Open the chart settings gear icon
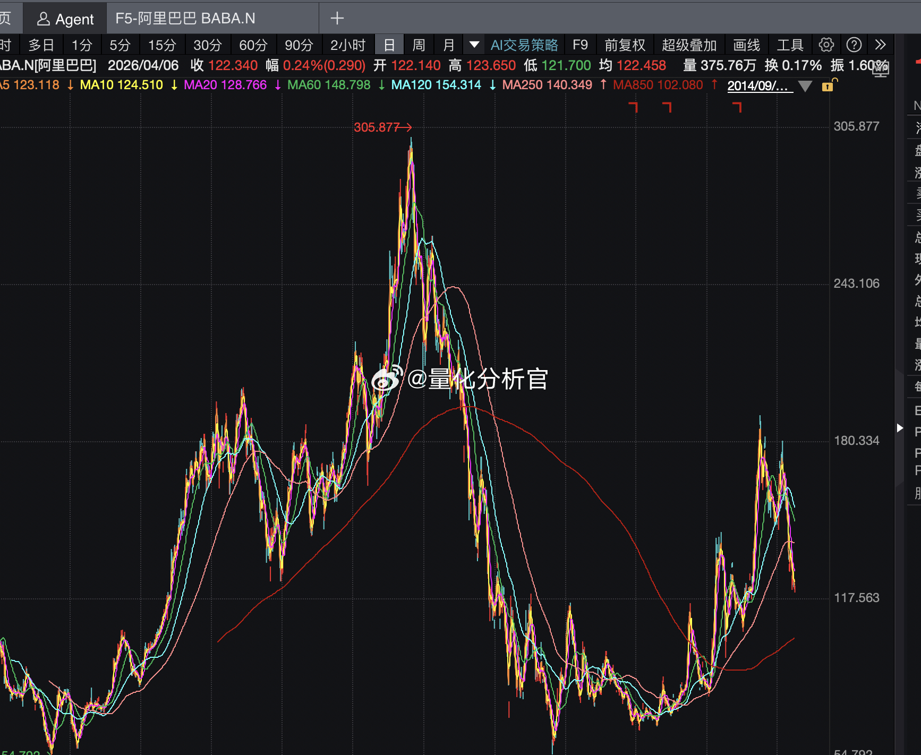 point(826,45)
